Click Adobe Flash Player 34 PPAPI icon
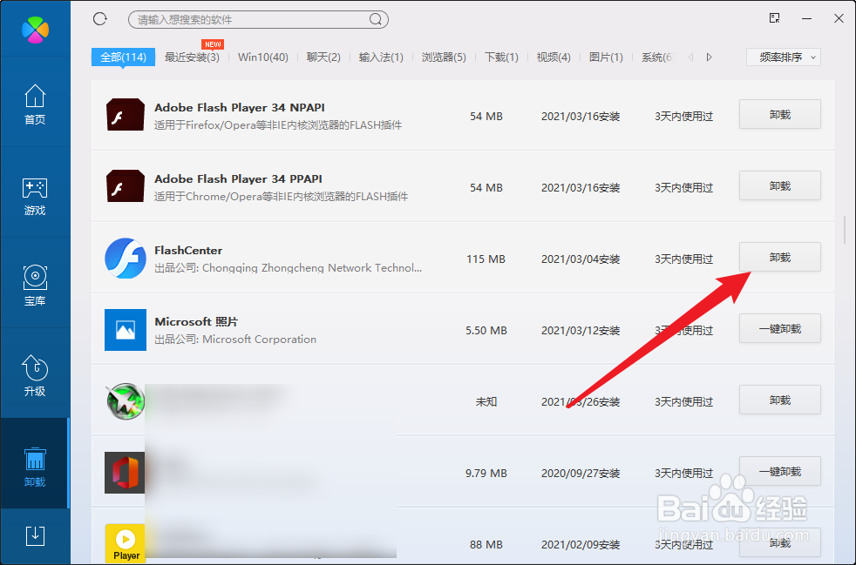 coord(125,186)
